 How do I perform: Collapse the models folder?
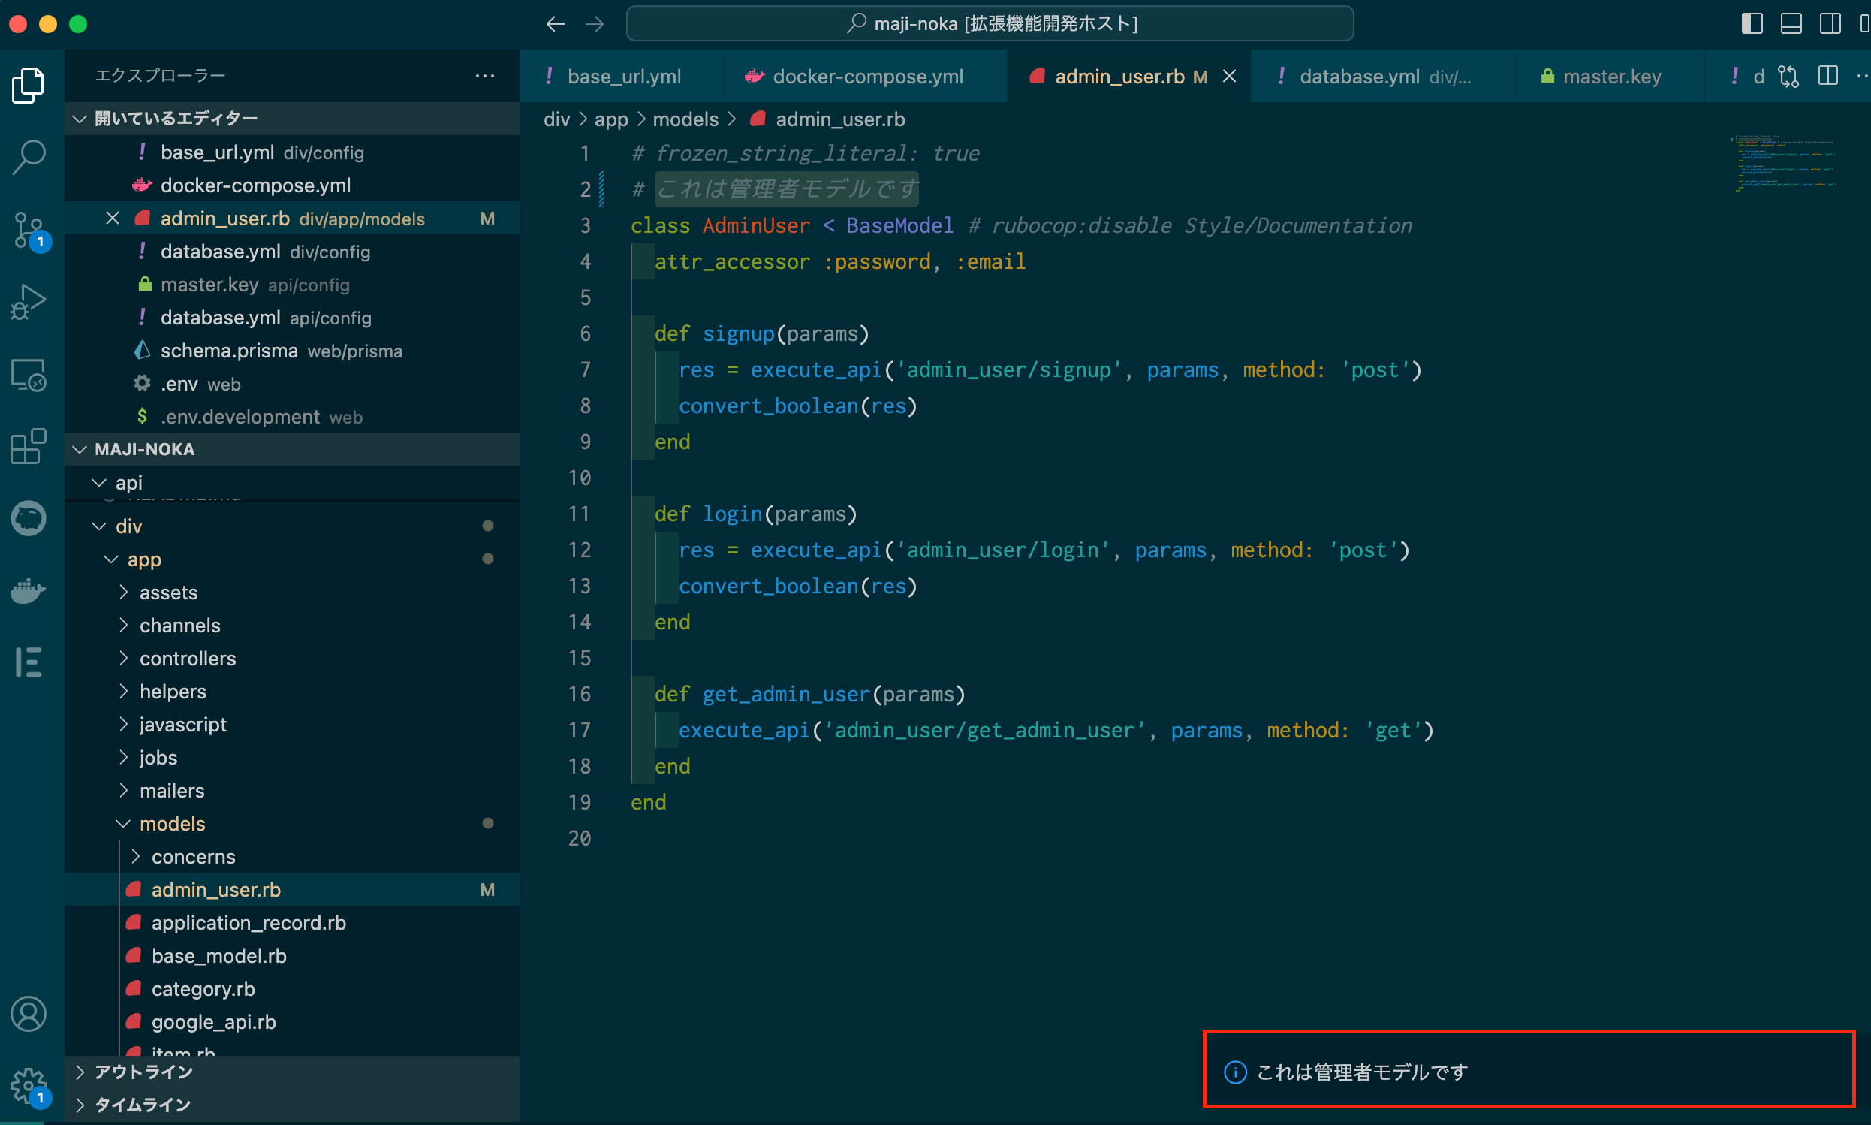click(172, 823)
